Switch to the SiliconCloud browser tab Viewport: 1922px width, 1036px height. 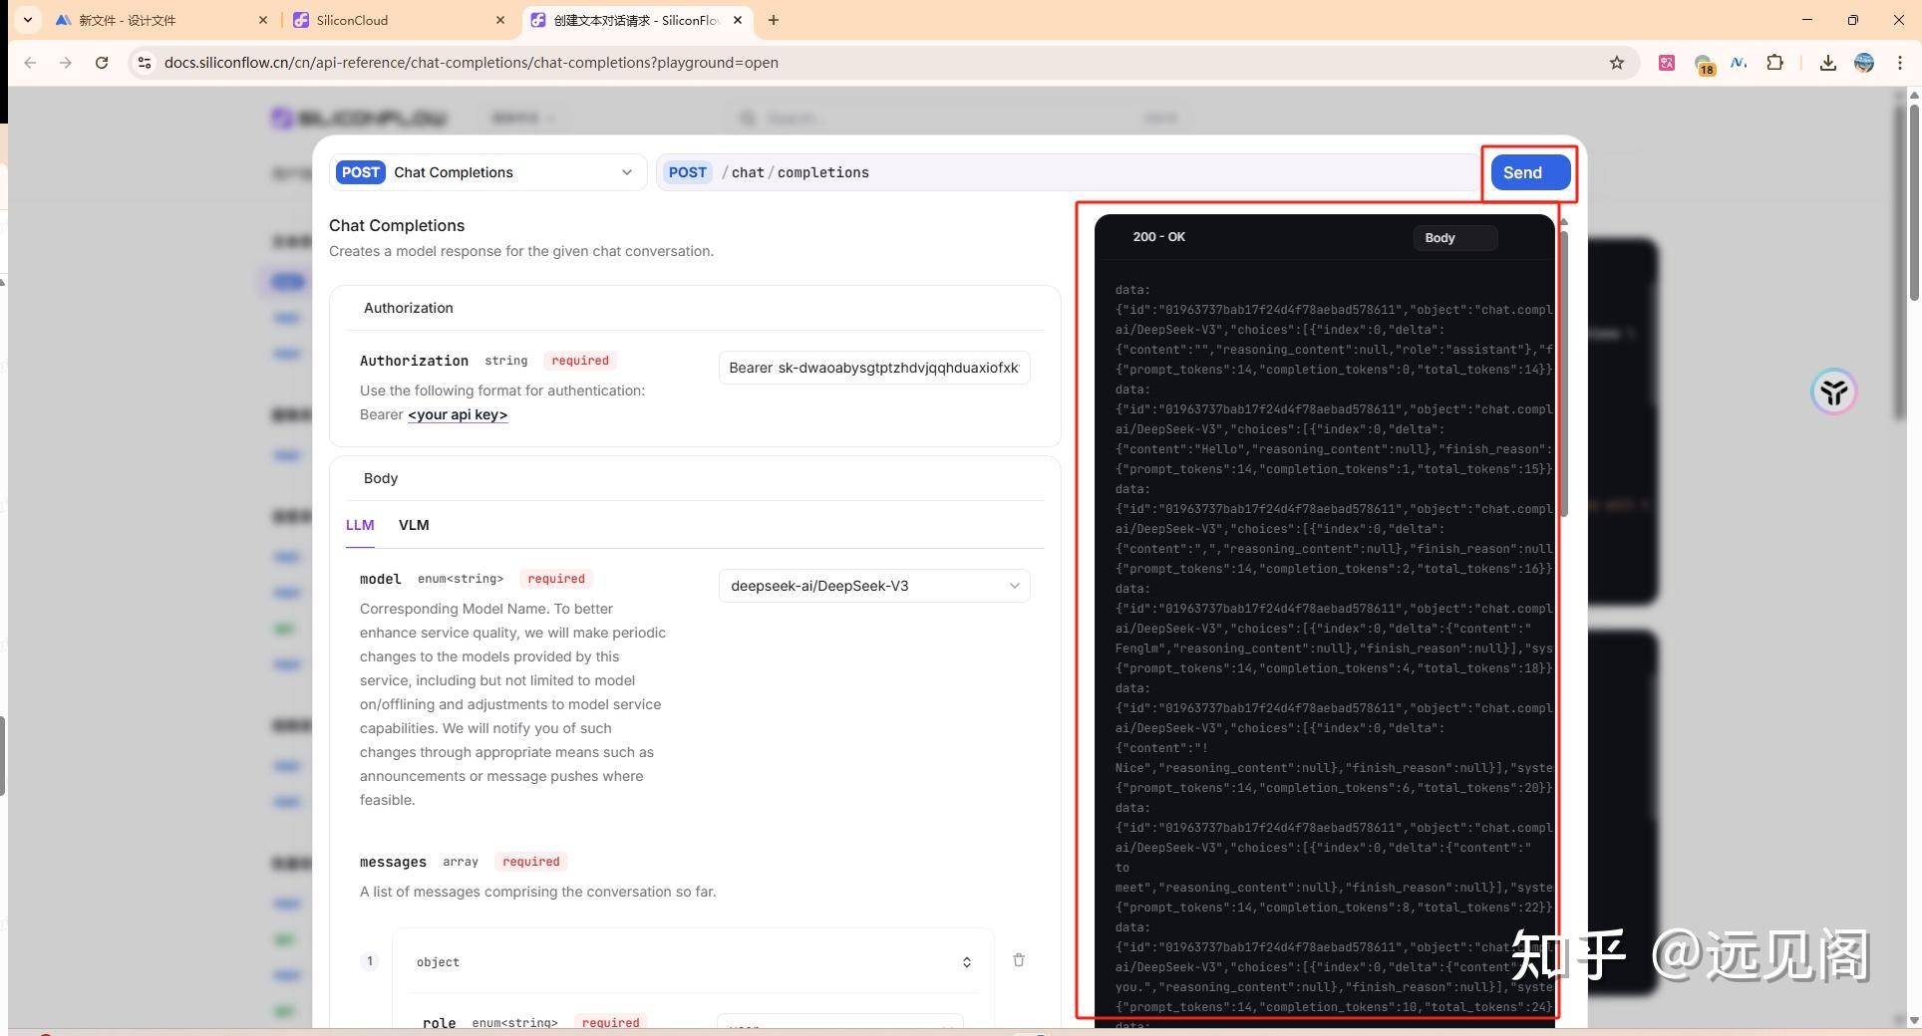click(399, 20)
